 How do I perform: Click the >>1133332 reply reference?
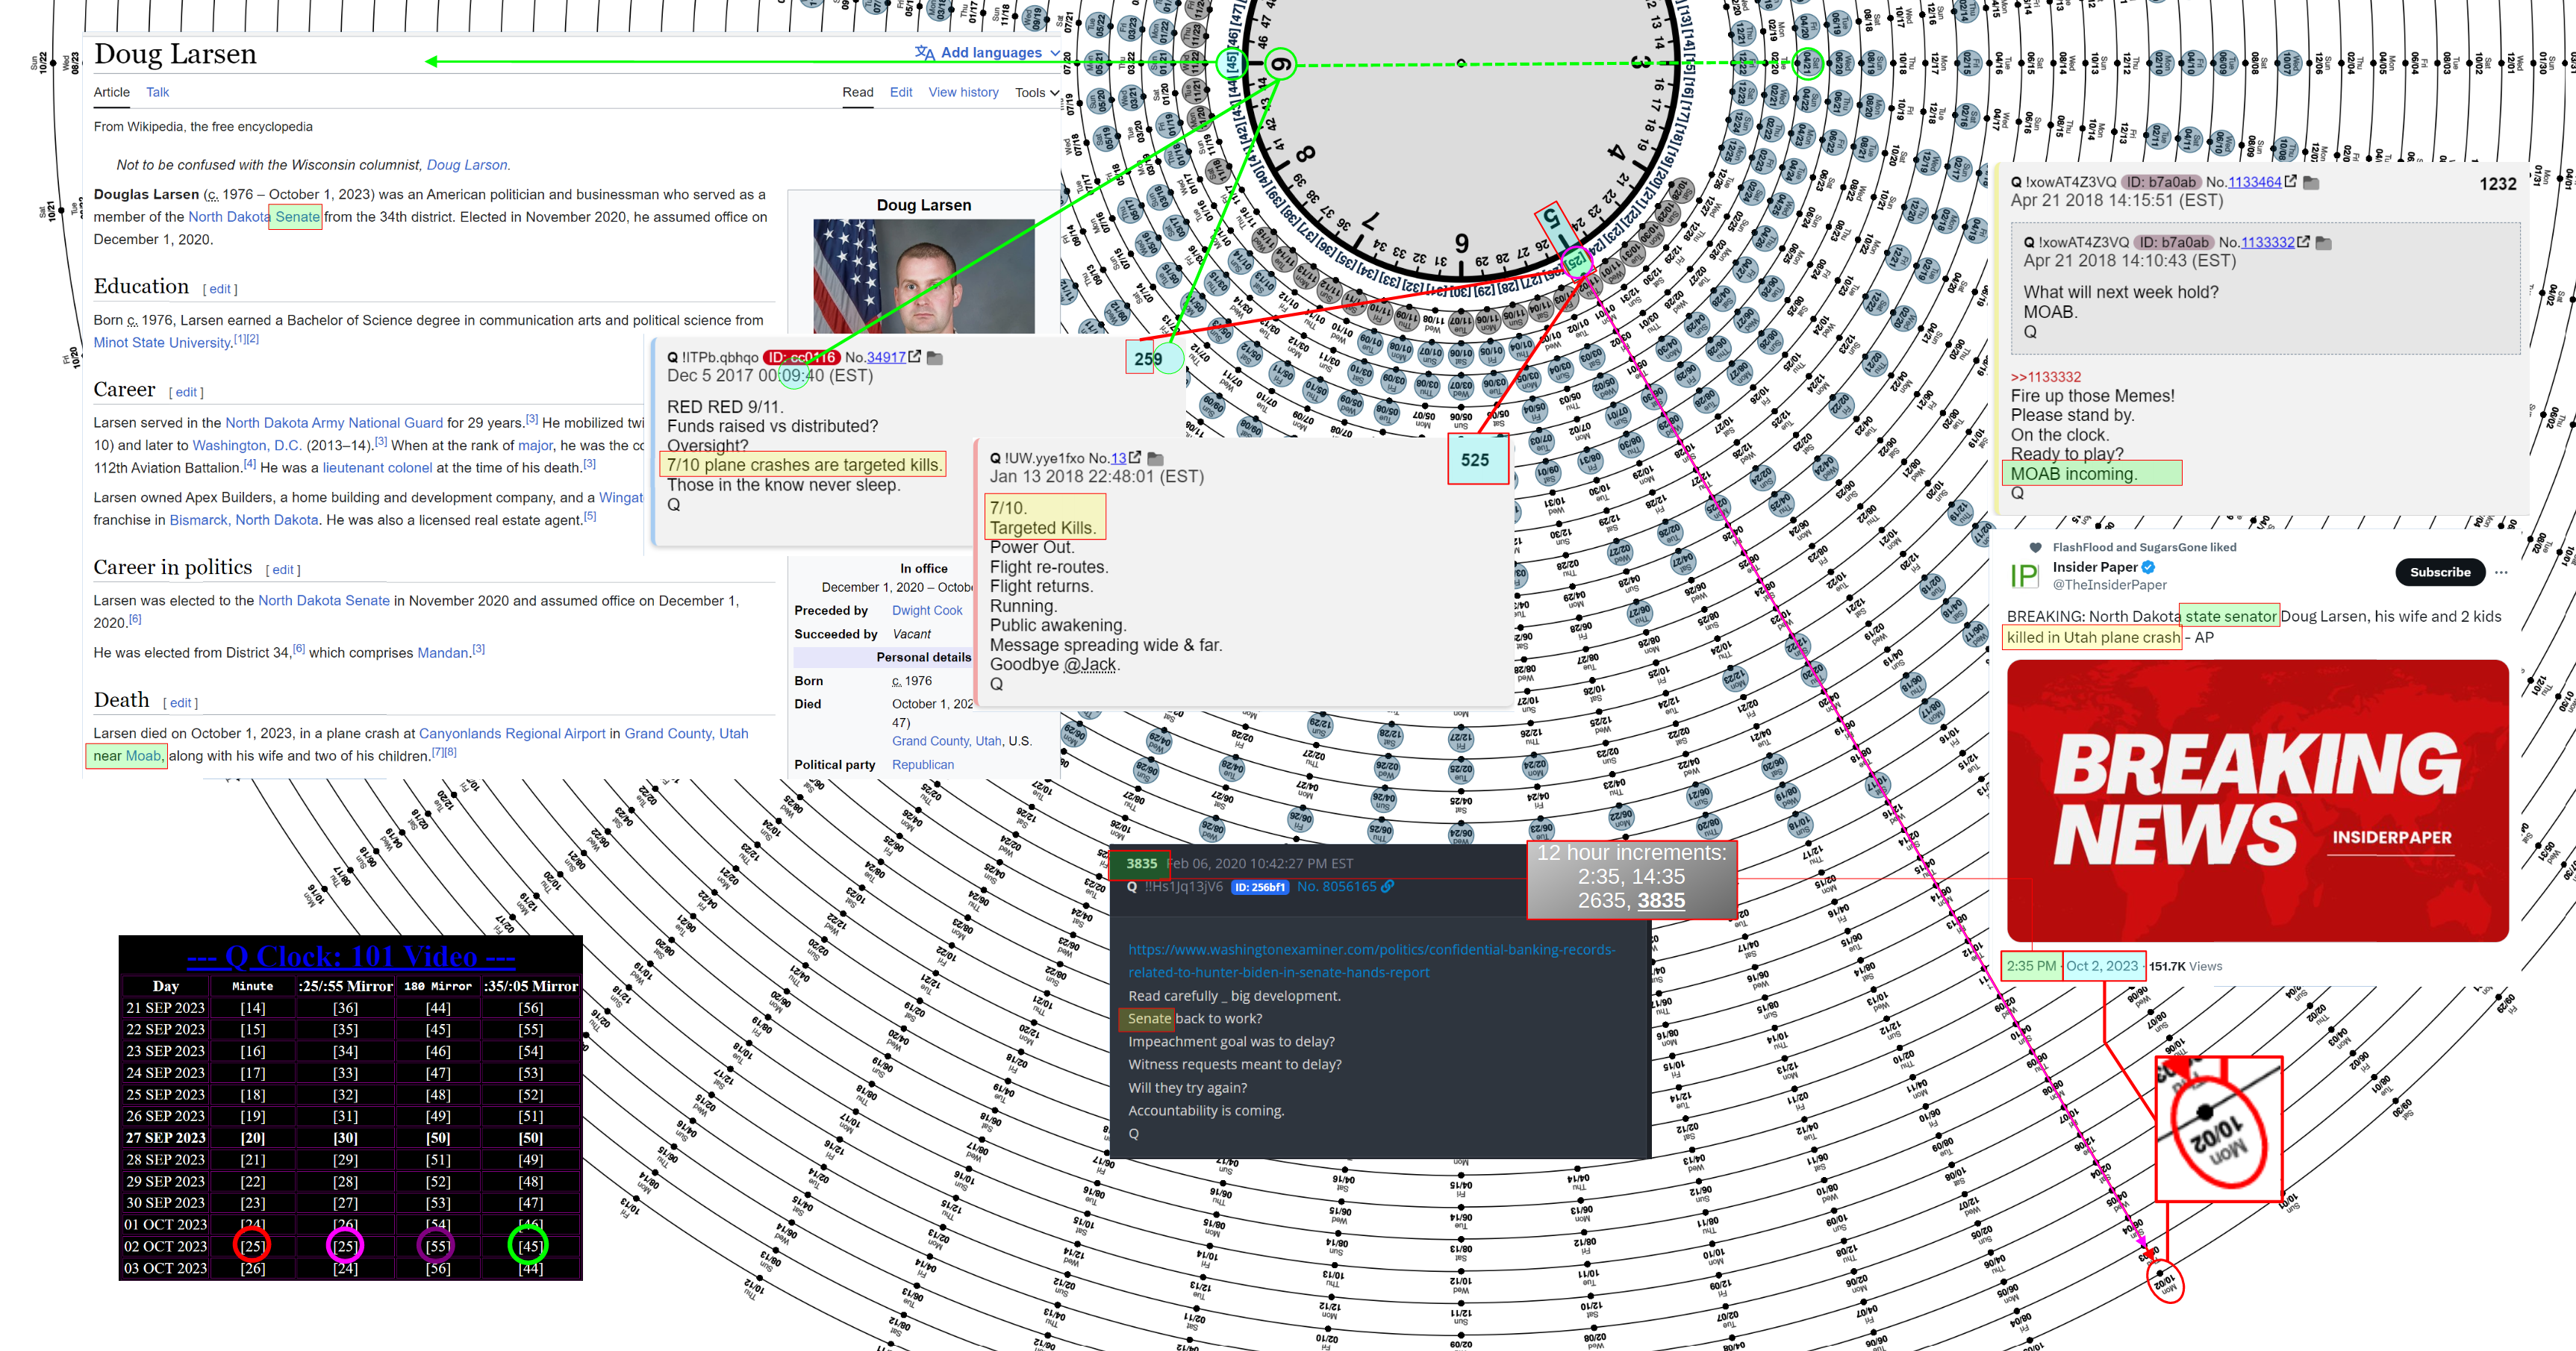(x=2046, y=377)
